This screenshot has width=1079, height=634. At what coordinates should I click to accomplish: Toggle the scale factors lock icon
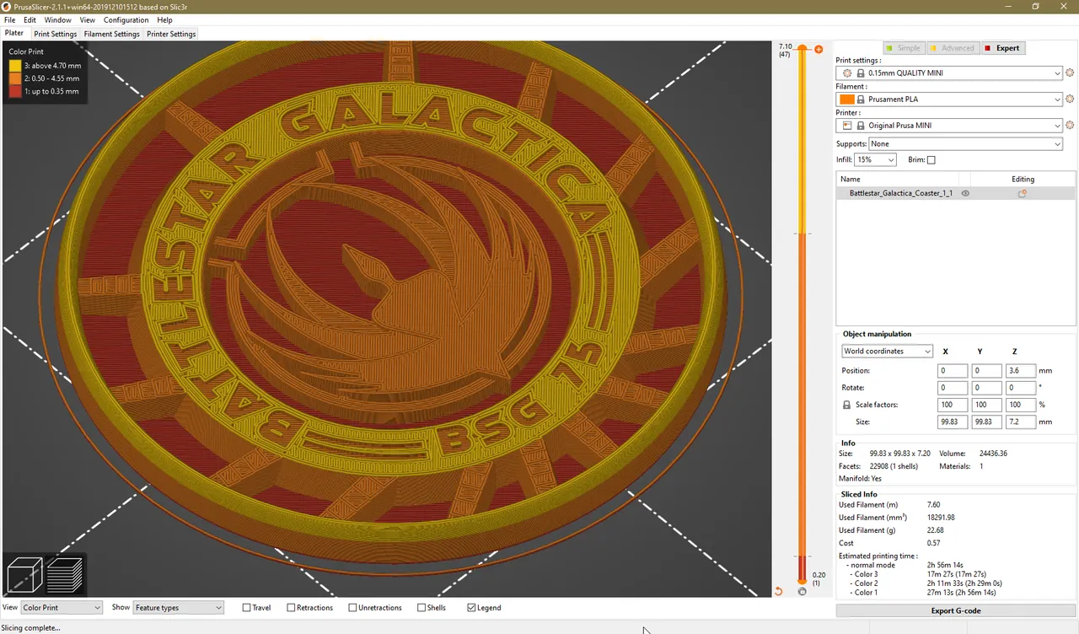pyautogui.click(x=846, y=405)
